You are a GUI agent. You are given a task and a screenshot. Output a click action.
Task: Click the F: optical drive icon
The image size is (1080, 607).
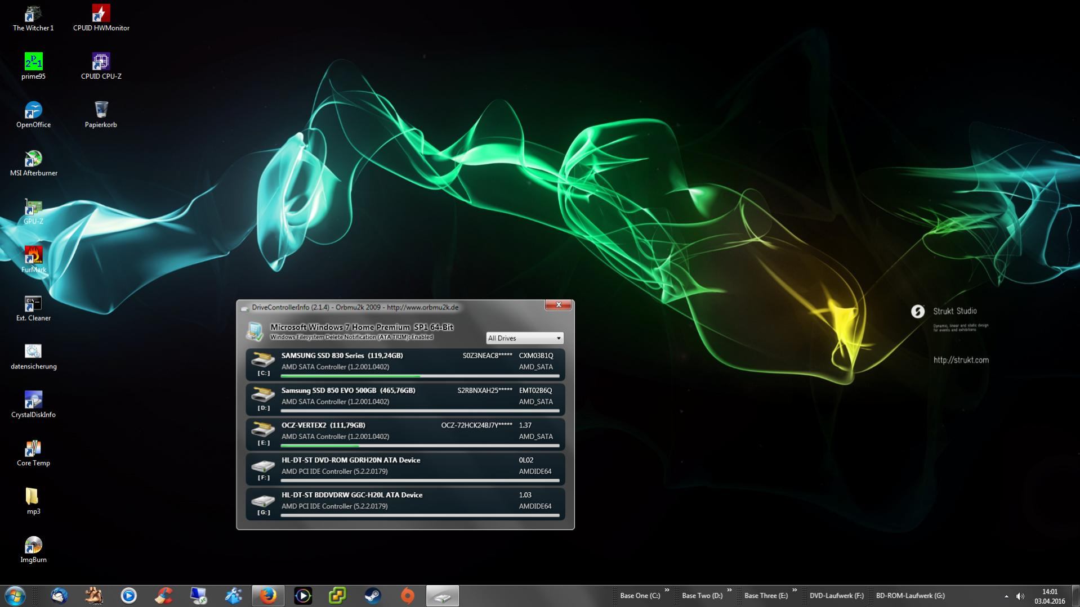[x=263, y=465]
